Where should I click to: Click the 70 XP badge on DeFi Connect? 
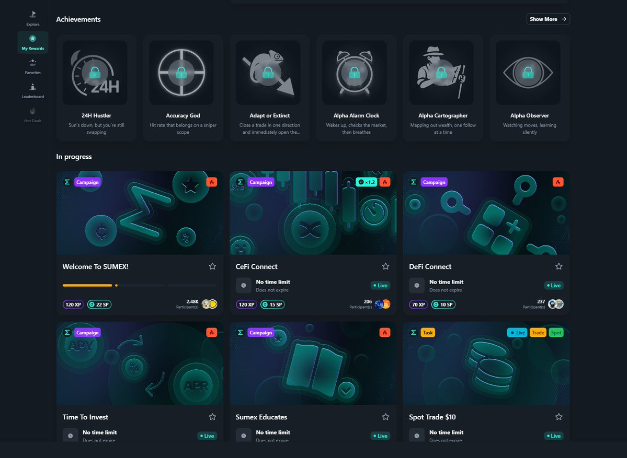(x=419, y=304)
